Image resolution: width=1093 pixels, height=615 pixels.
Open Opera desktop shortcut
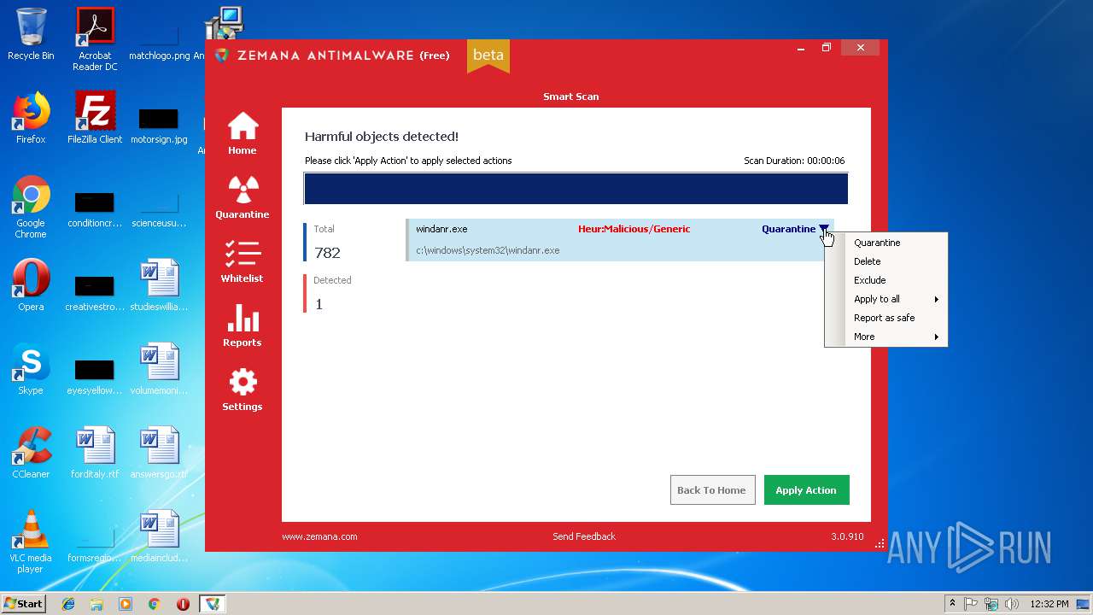click(31, 285)
